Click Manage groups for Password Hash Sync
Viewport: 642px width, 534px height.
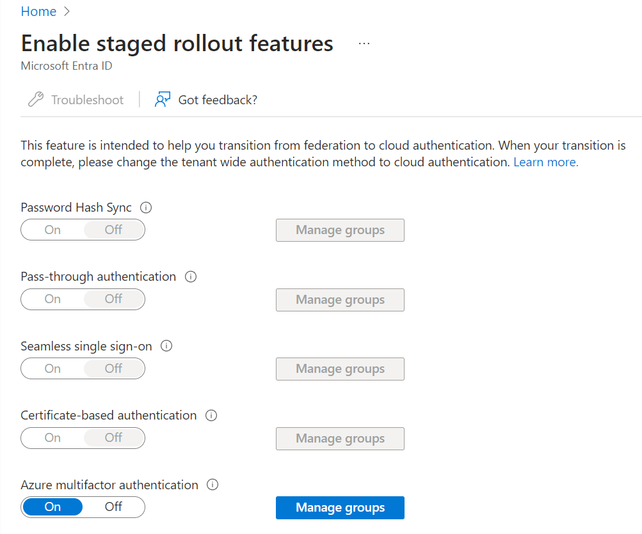340,230
